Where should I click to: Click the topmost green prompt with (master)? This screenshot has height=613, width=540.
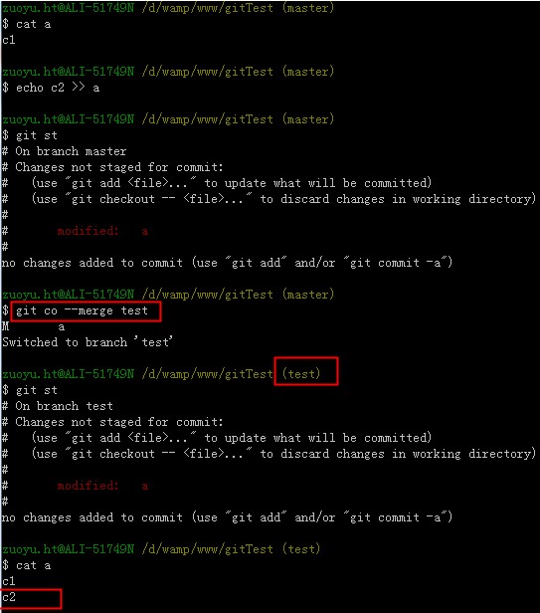(168, 8)
